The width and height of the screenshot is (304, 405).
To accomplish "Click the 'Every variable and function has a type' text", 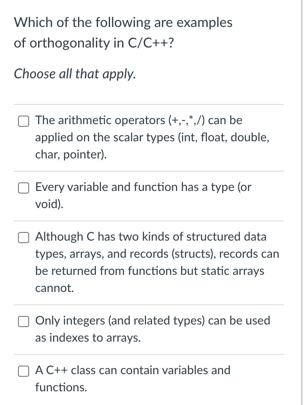I will (x=143, y=195).
